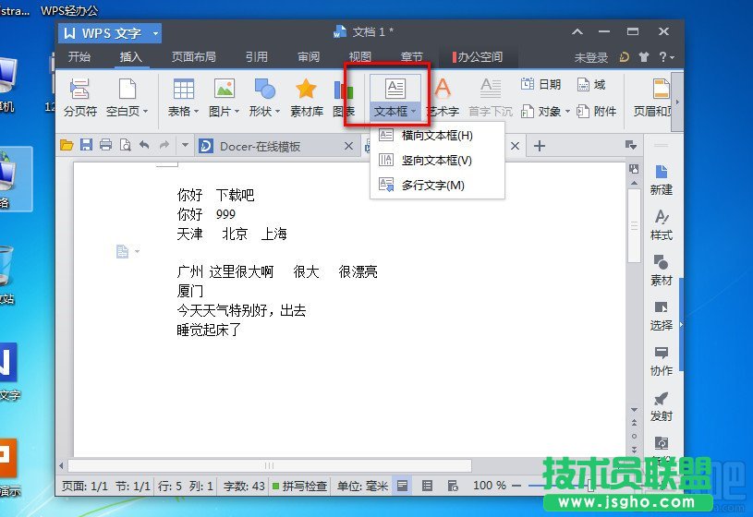Click the horizontal scrollbar thumb
753x517 pixels.
tap(270, 465)
